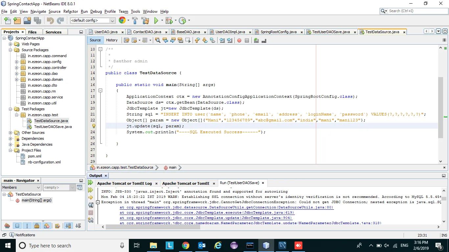The height and width of the screenshot is (252, 449).
Task: Toggle Sort by Name in Navigator
Action: 68,226
